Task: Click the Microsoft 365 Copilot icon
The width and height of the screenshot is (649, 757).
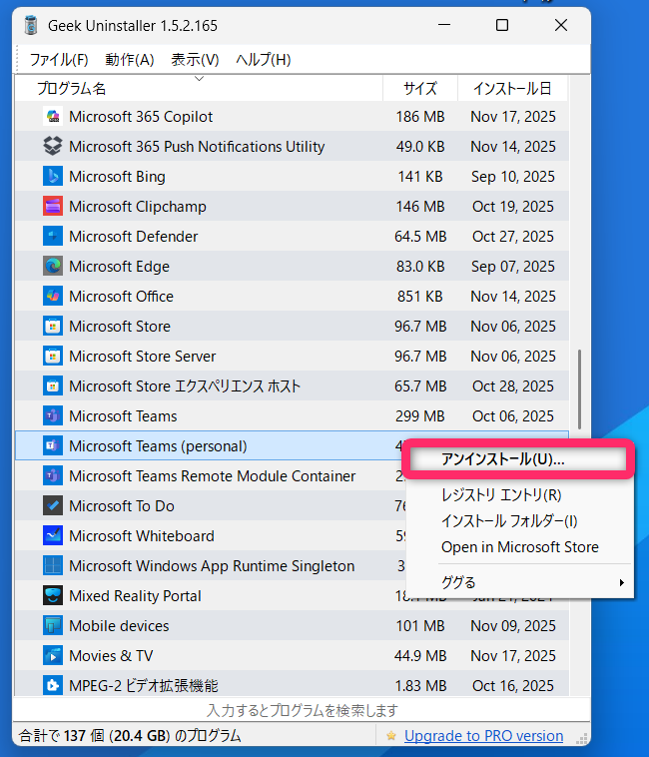Action: coord(53,117)
